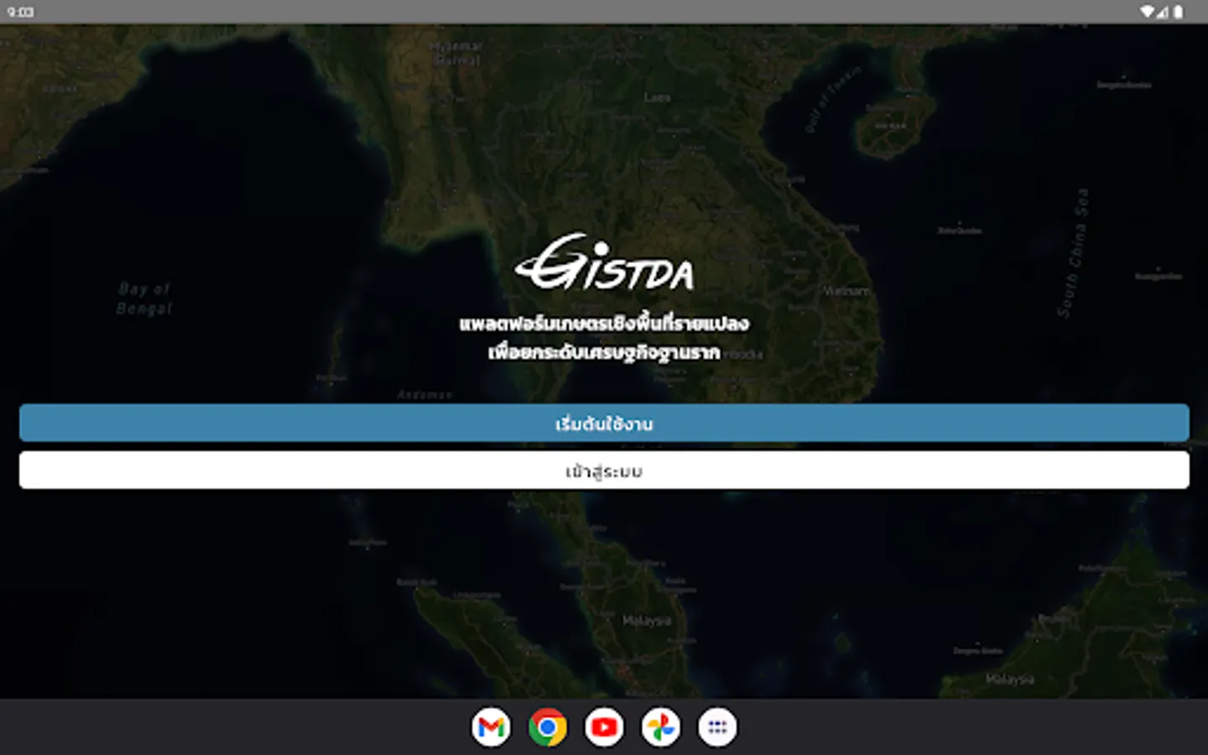Tap the cellular signal status icon
Viewport: 1208px width, 755px height.
[1163, 12]
